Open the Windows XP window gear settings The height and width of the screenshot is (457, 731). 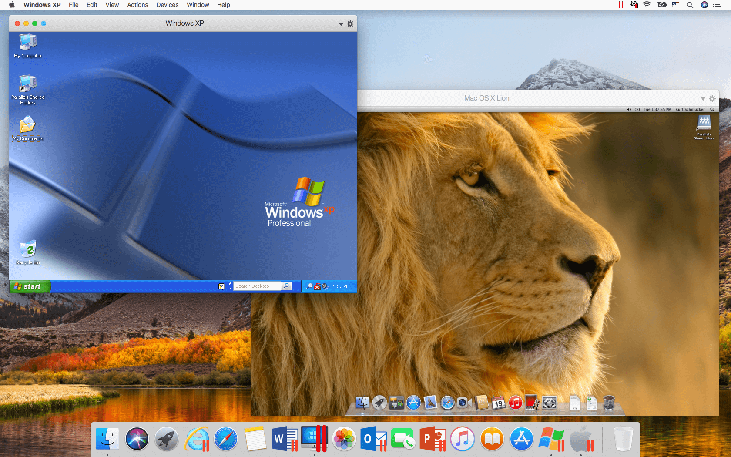350,24
